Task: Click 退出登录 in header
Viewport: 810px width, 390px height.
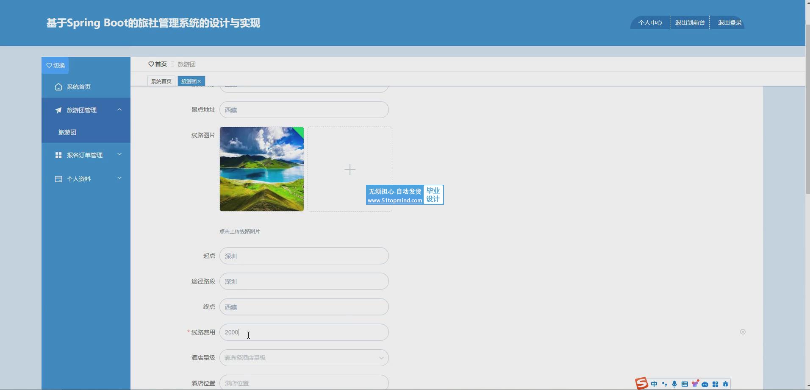Action: pos(730,22)
